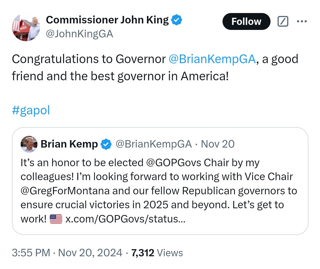320x269 pixels.
Task: Click the verified badge beside John King
Action: pos(177,20)
